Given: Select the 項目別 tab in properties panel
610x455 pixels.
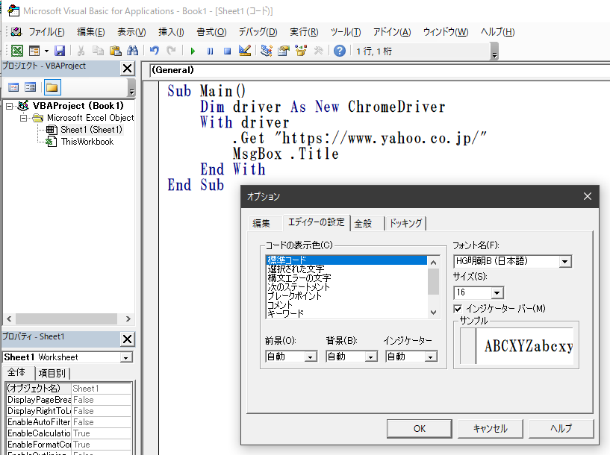Looking at the screenshot, I should click(x=52, y=374).
